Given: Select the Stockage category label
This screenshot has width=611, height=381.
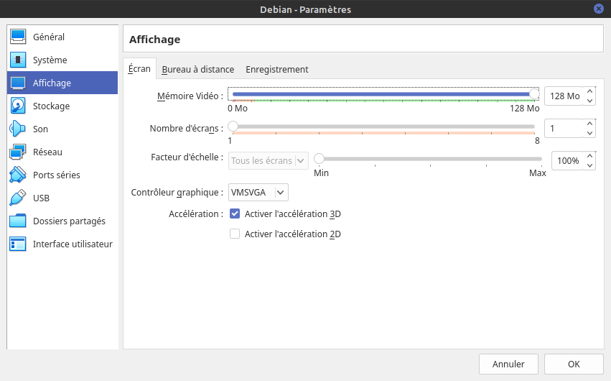Looking at the screenshot, I should 52,106.
